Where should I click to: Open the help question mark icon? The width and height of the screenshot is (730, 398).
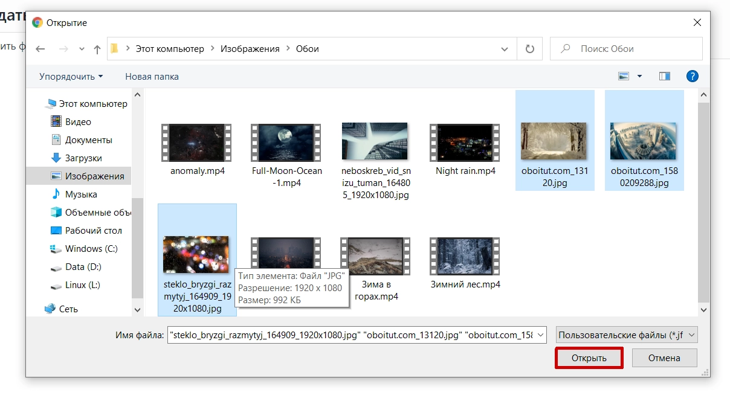coord(693,76)
